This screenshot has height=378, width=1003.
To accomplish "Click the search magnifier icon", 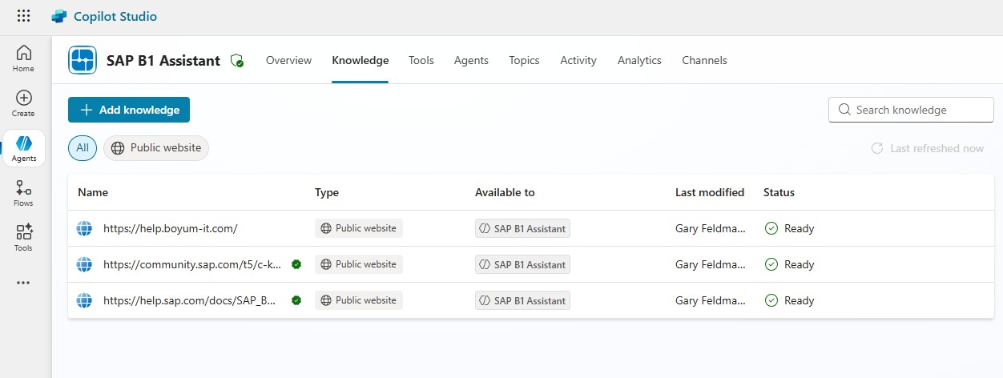I will click(x=844, y=110).
